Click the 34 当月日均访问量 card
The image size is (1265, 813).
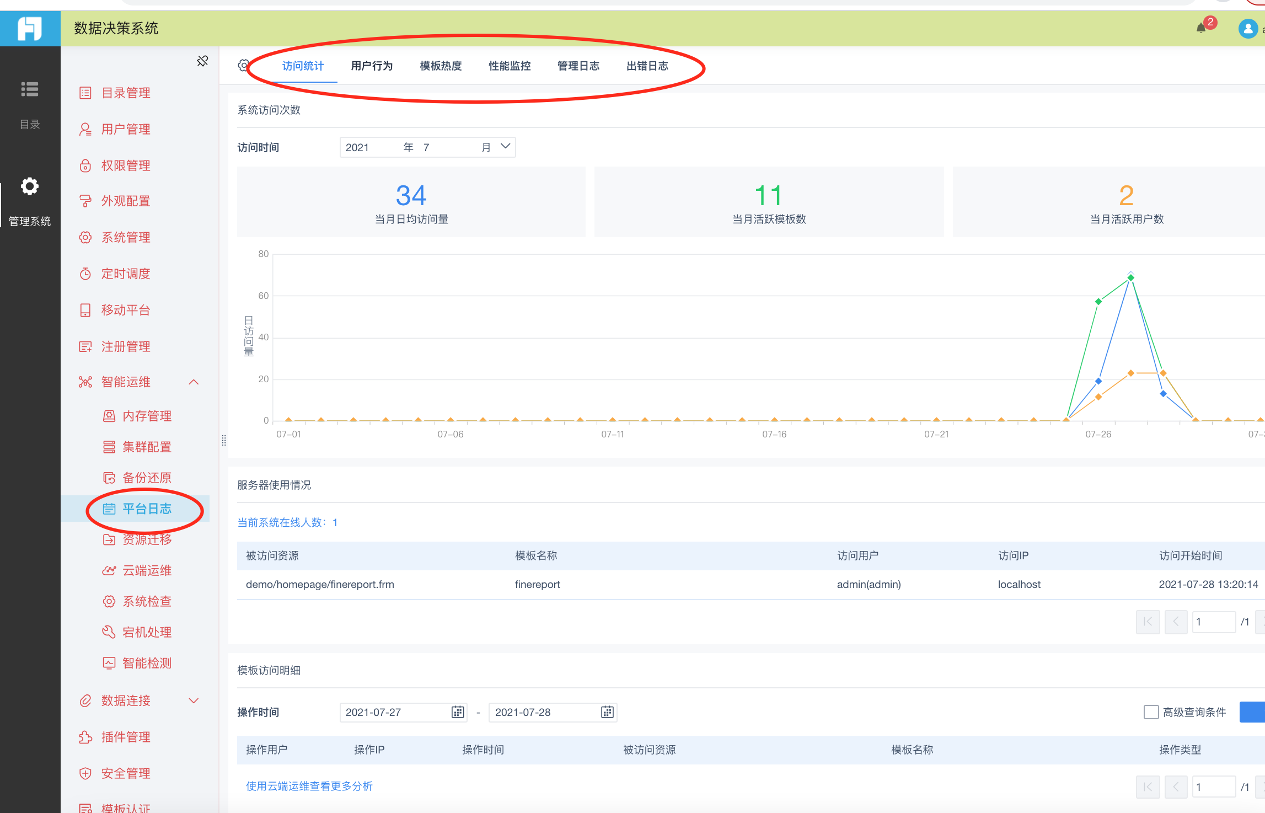(411, 202)
